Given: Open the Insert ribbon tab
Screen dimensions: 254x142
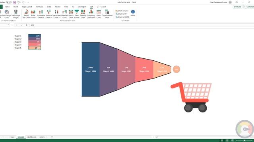Looking at the screenshot, I should [16, 7].
